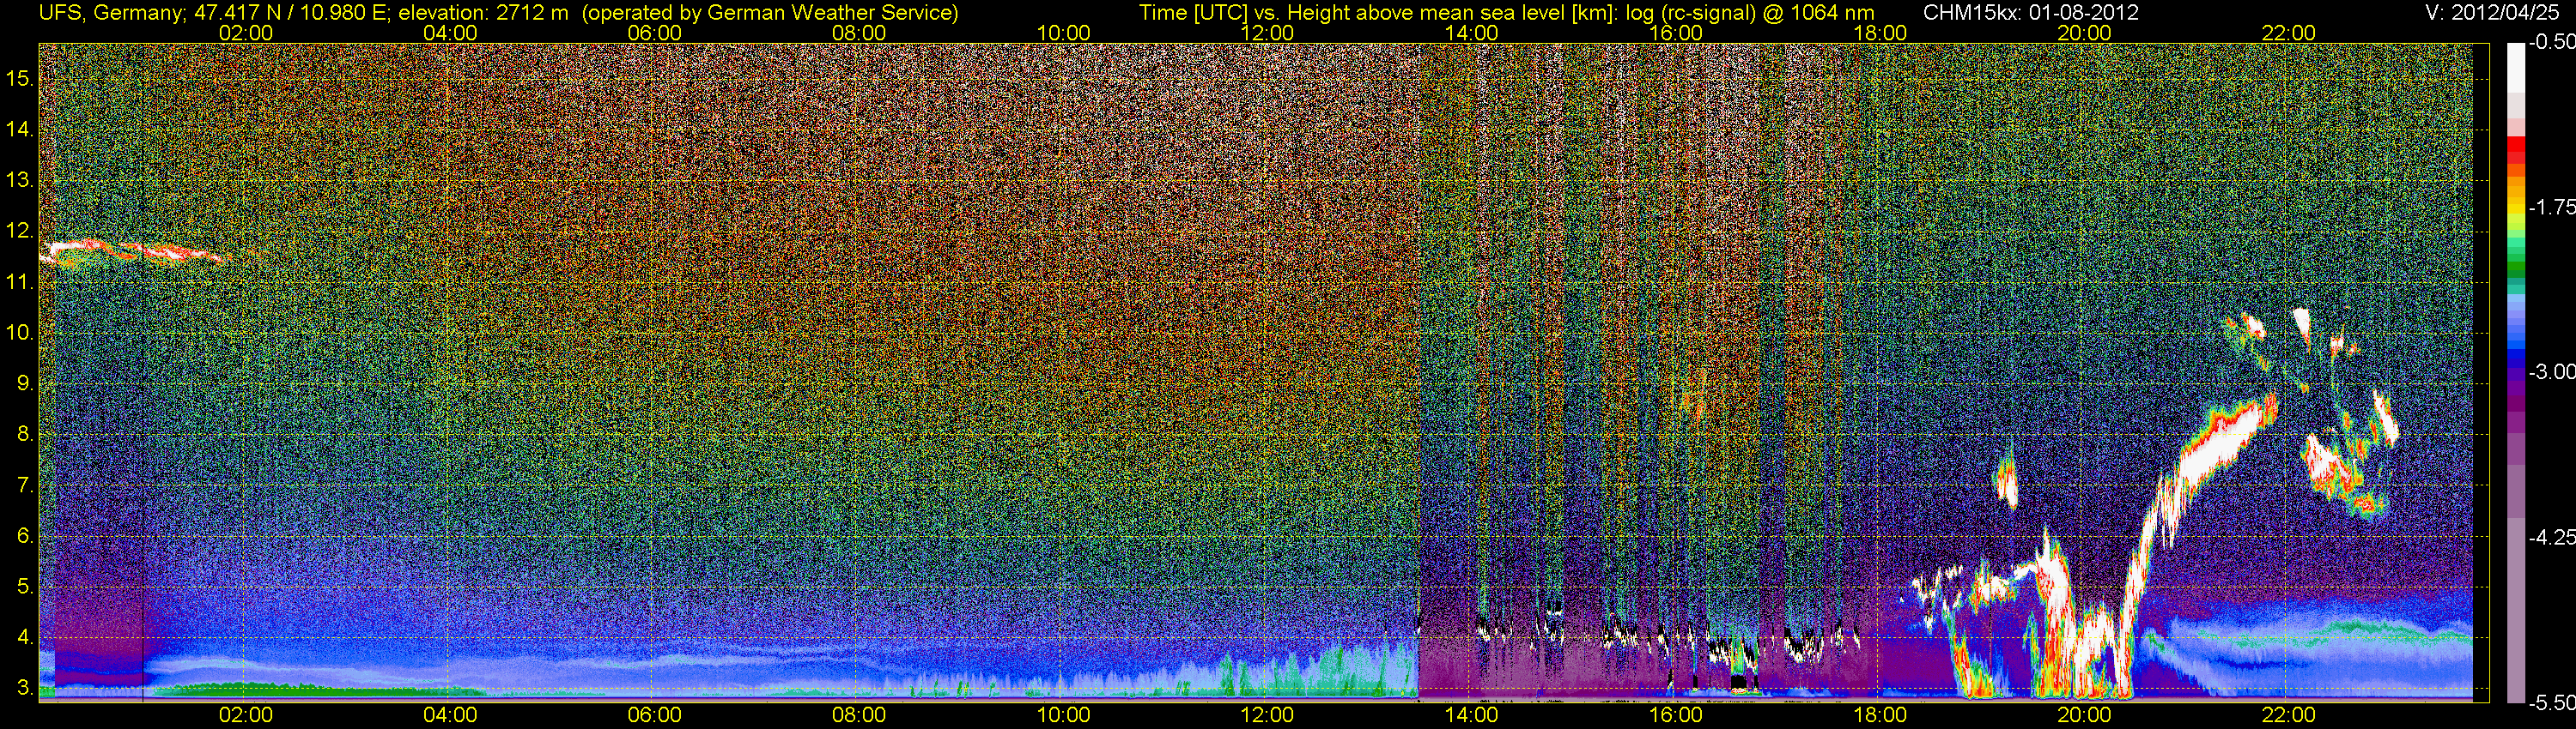Click the color scale value '-1.75'
The width and height of the screenshot is (2576, 729).
click(x=2552, y=208)
